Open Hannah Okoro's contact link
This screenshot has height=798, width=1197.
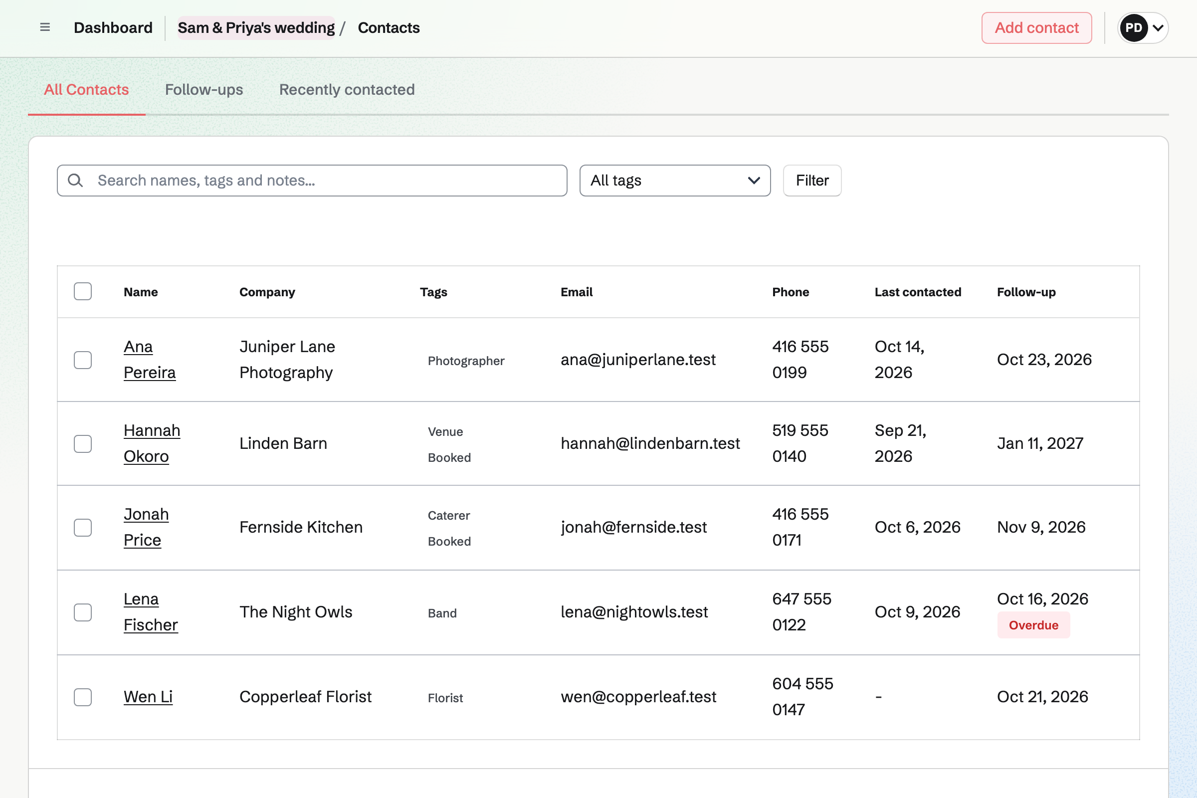coord(152,443)
